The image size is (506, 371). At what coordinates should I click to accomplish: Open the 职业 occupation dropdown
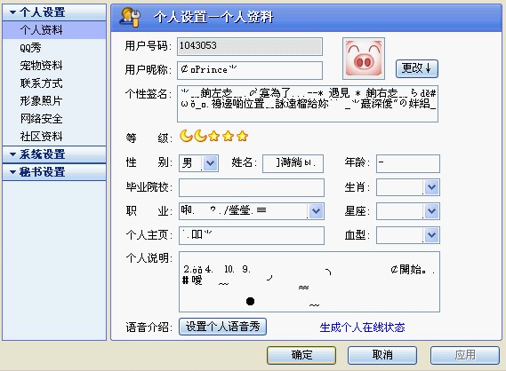point(316,211)
